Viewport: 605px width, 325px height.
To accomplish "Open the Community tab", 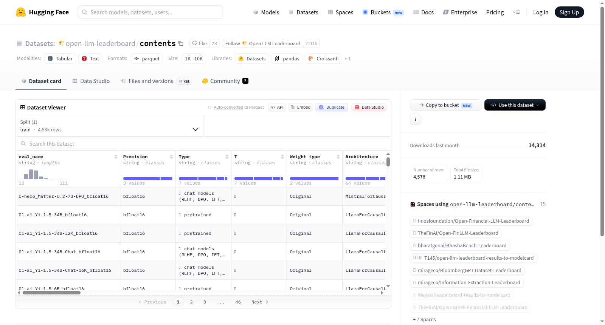I will (x=225, y=81).
